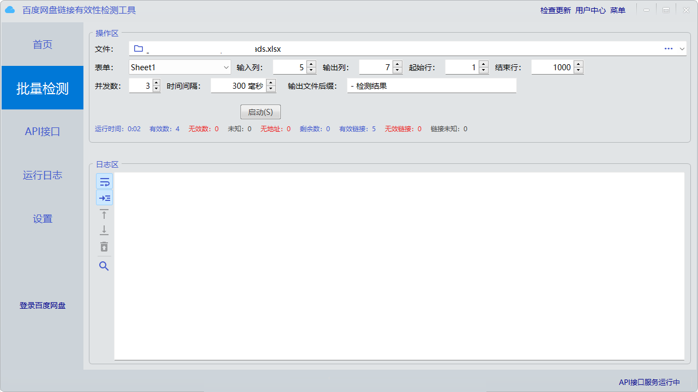
Task: Go to 首页 tab
Action: tap(43, 45)
